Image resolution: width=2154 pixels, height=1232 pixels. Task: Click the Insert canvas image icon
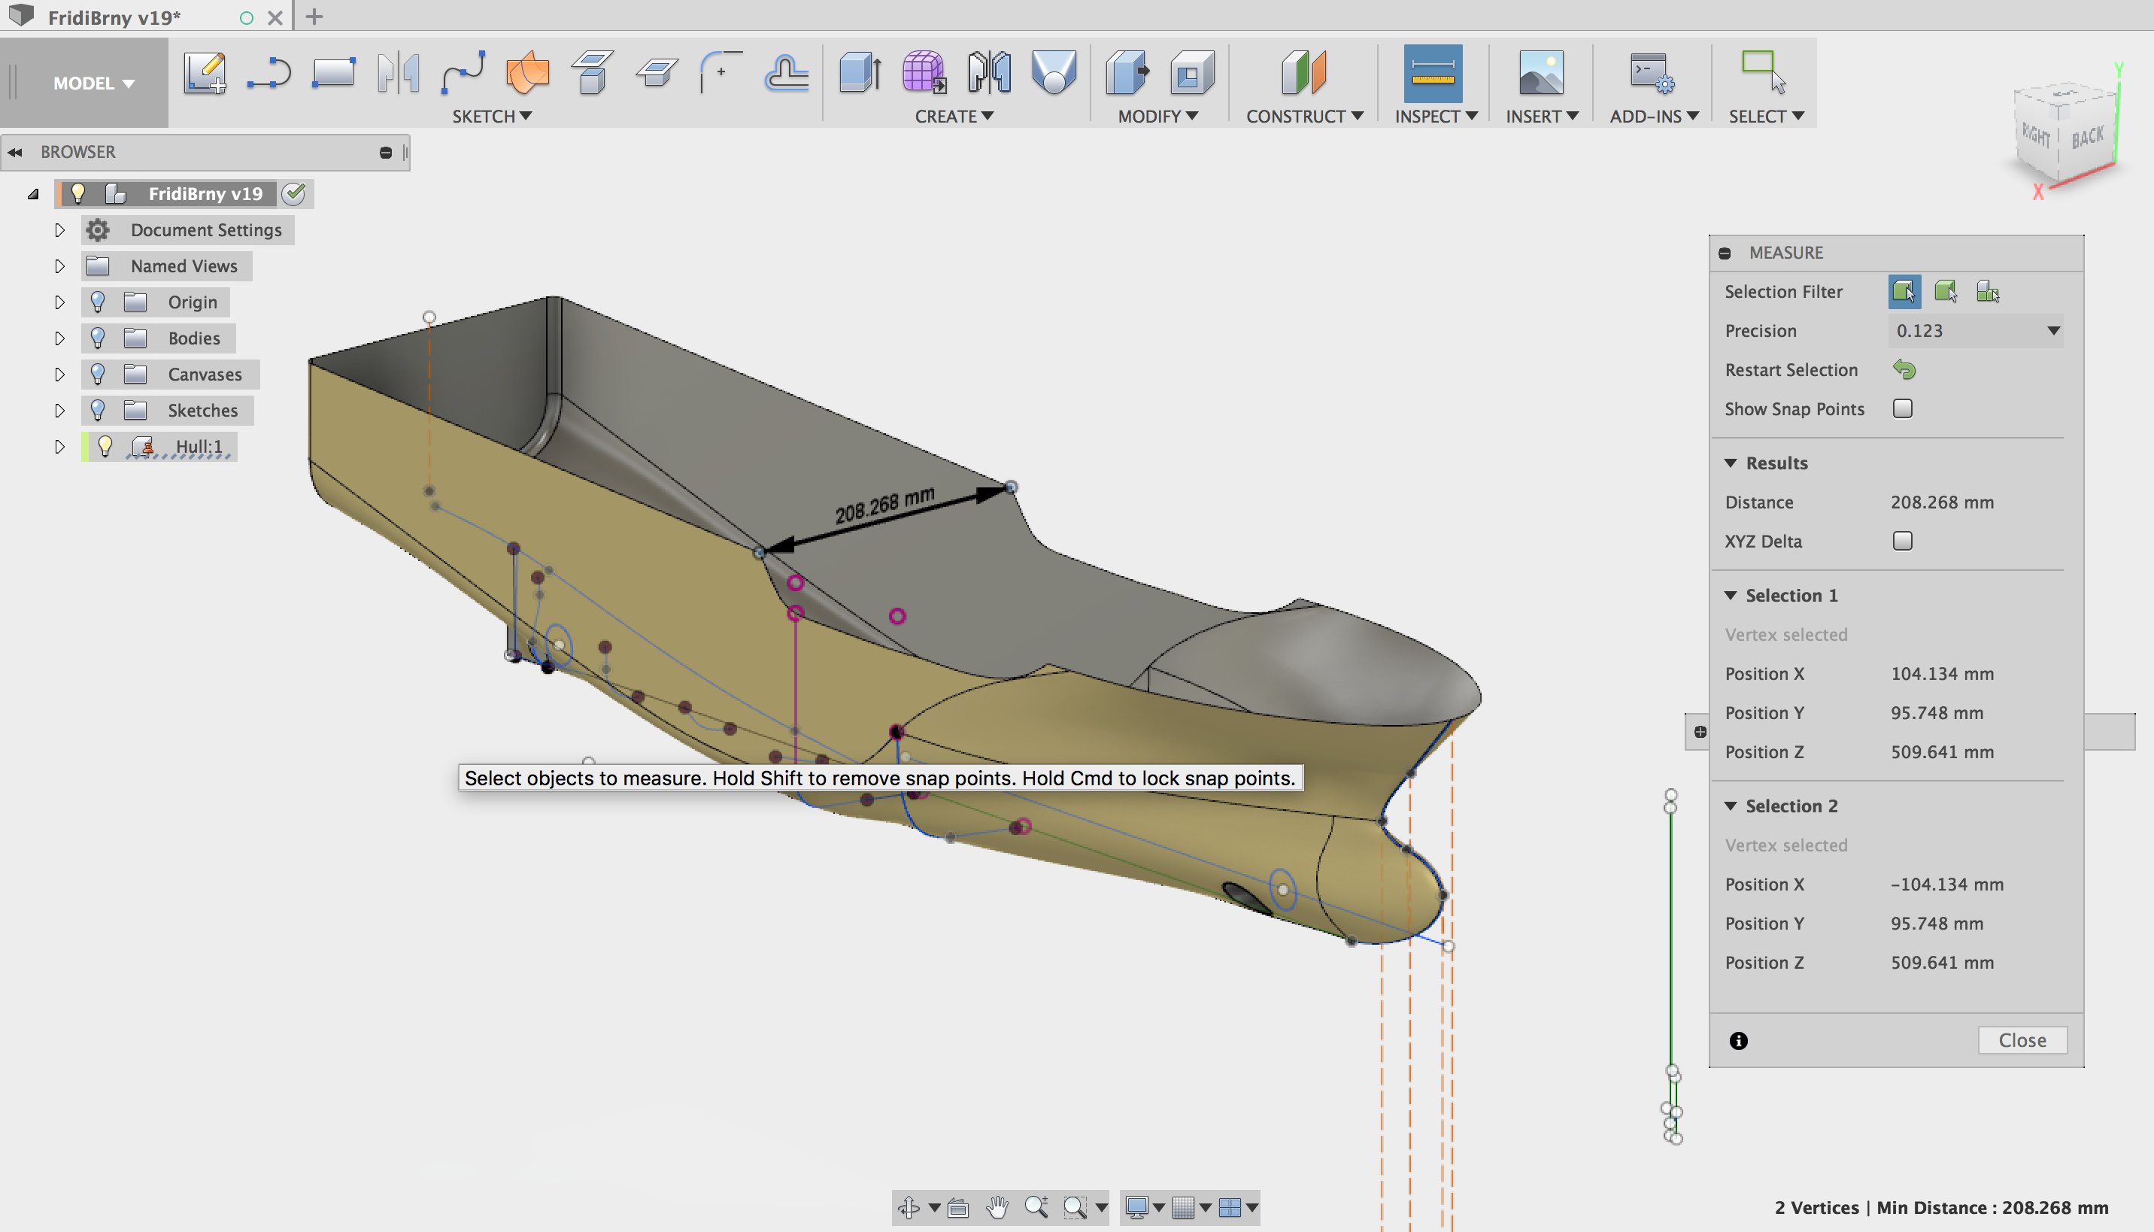click(x=1540, y=73)
